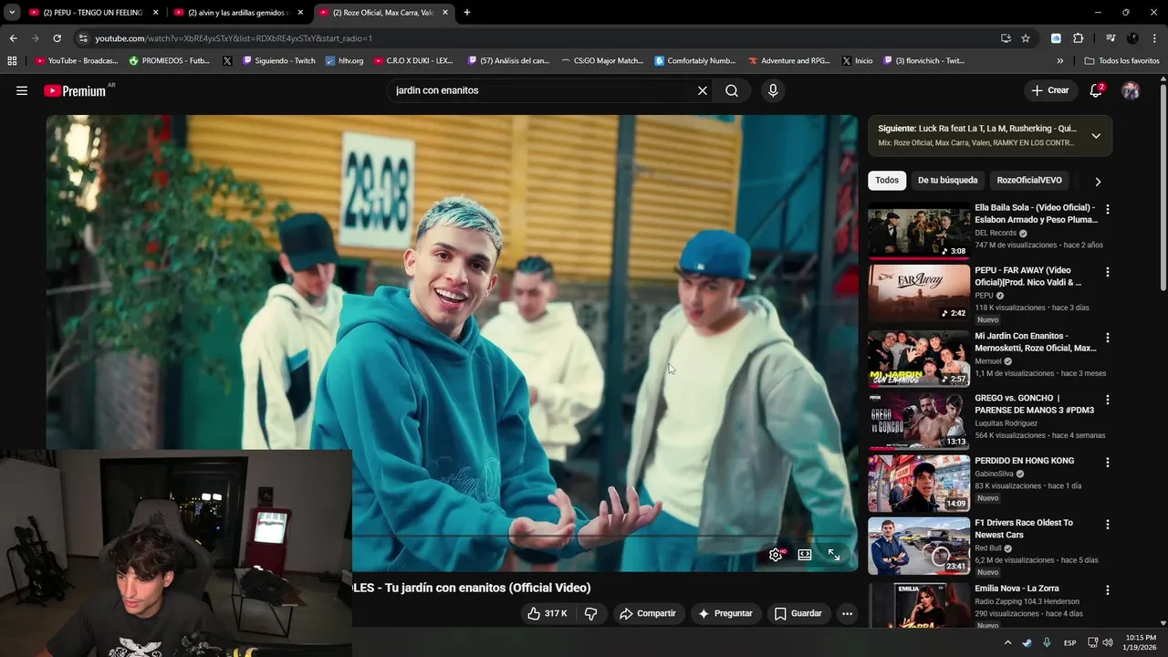The image size is (1168, 657).
Task: Toggle the microphone in system tray
Action: coord(1047,642)
